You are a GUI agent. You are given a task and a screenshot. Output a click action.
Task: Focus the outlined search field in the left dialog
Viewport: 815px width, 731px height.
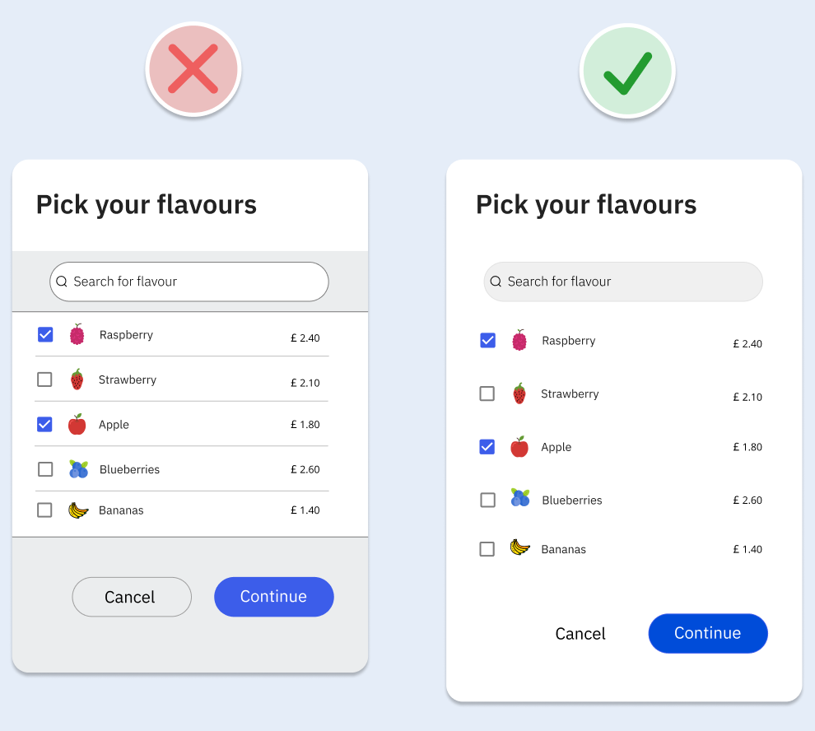(x=198, y=282)
